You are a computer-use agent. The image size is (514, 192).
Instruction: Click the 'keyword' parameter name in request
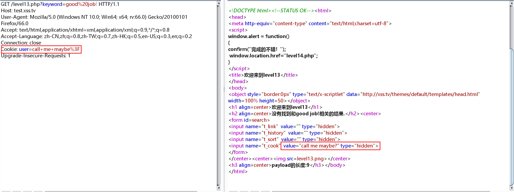pos(52,4)
